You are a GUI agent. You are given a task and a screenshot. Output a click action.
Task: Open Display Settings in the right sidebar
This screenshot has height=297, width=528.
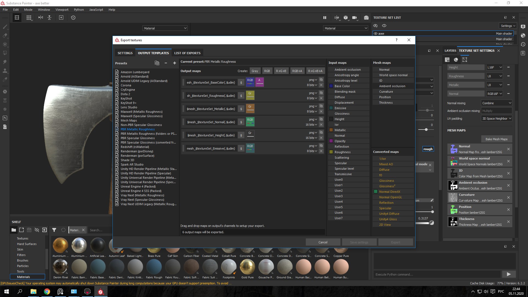(523, 27)
